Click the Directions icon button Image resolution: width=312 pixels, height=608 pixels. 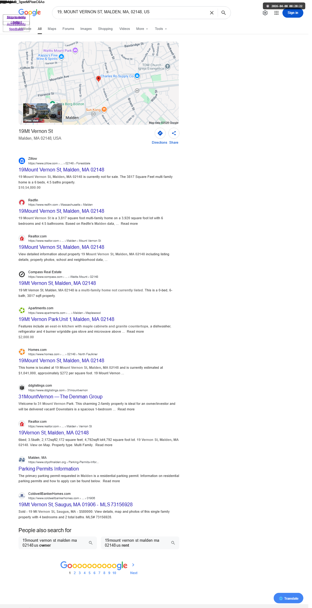[160, 133]
